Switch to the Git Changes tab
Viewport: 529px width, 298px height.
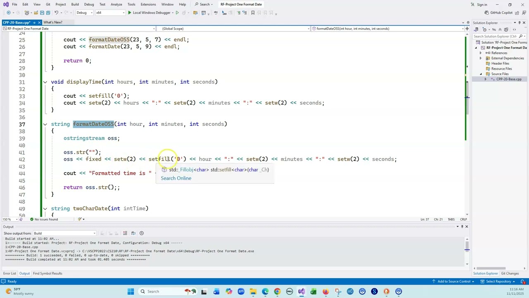(x=510, y=274)
